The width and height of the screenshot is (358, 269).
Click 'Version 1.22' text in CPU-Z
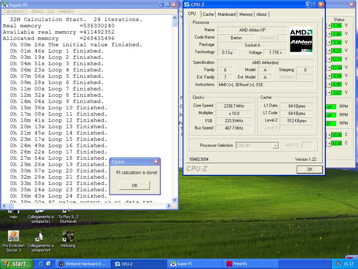tap(306, 159)
